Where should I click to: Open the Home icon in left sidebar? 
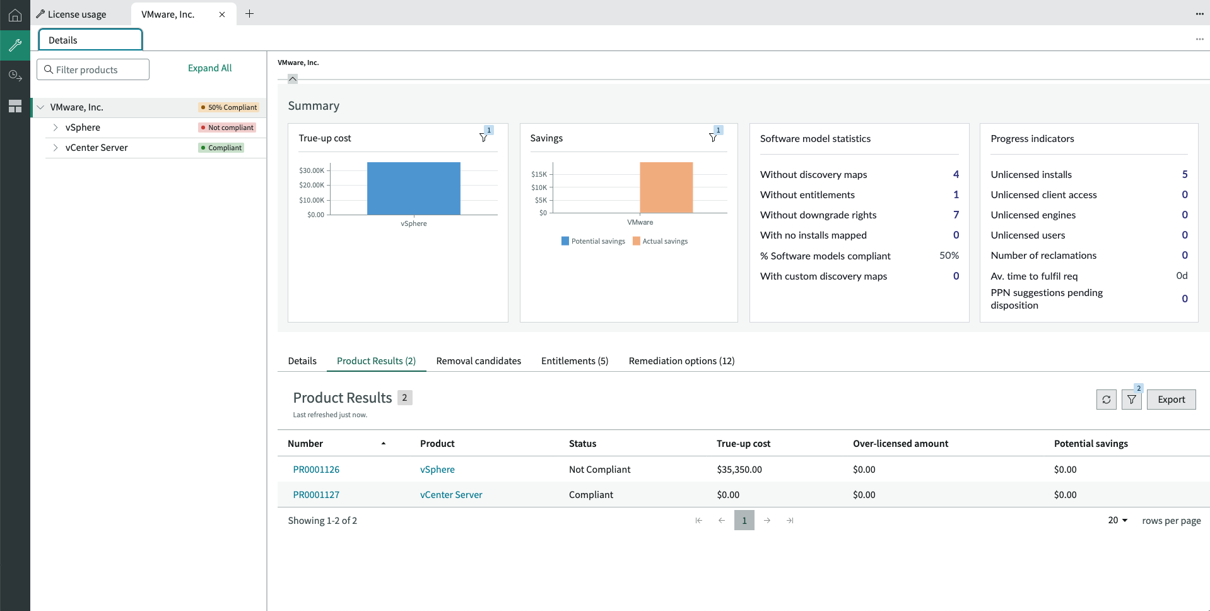tap(15, 15)
